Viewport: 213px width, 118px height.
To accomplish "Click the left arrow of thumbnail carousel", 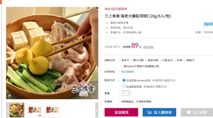I will [x=8, y=110].
